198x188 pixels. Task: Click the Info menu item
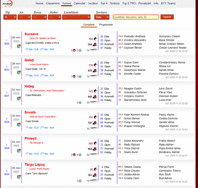156,4
